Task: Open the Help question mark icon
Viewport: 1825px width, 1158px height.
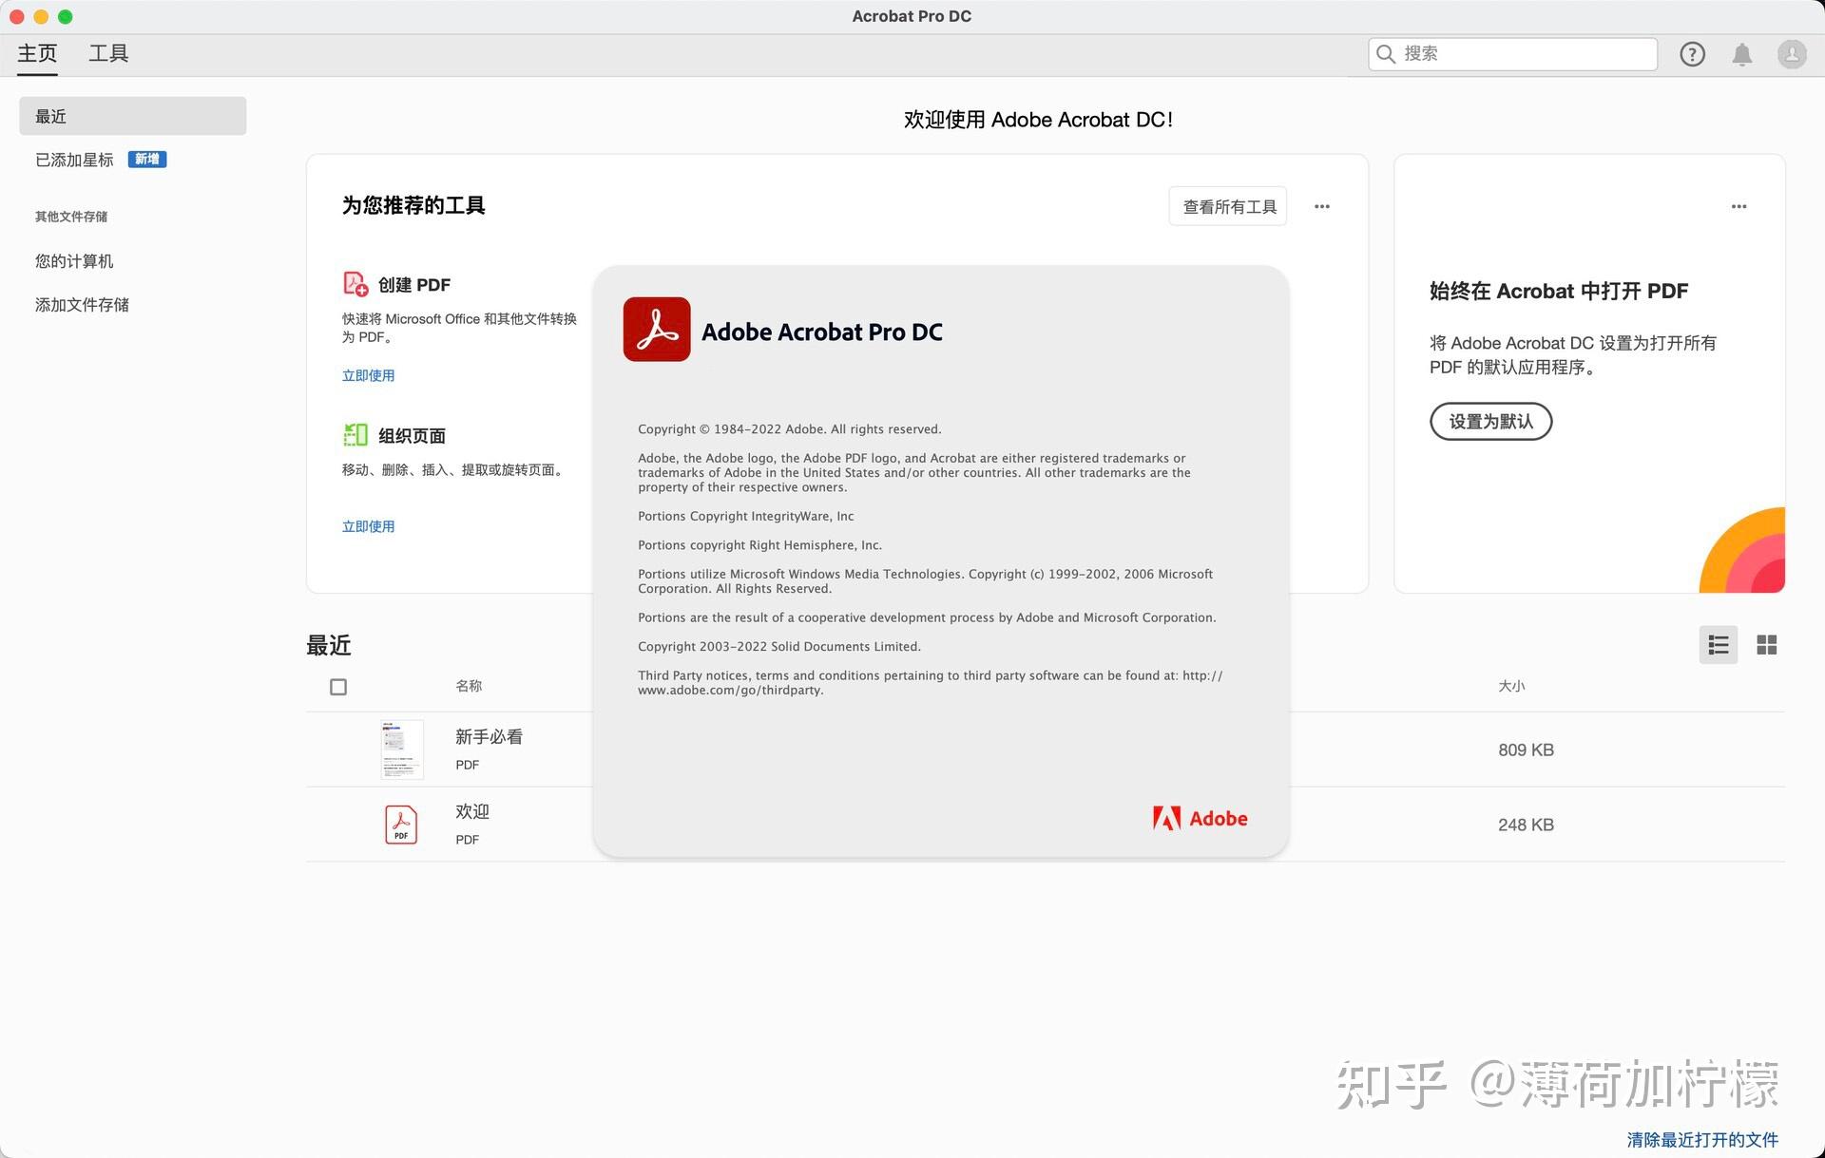Action: click(x=1692, y=54)
